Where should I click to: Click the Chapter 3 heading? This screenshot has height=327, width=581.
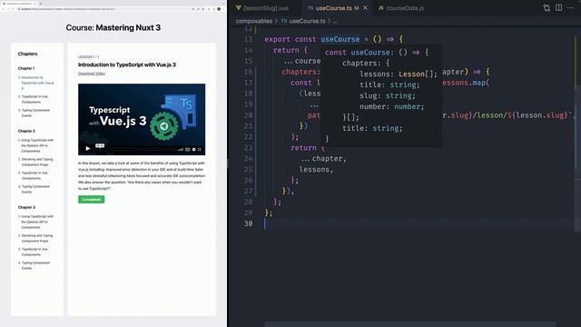[x=26, y=207]
